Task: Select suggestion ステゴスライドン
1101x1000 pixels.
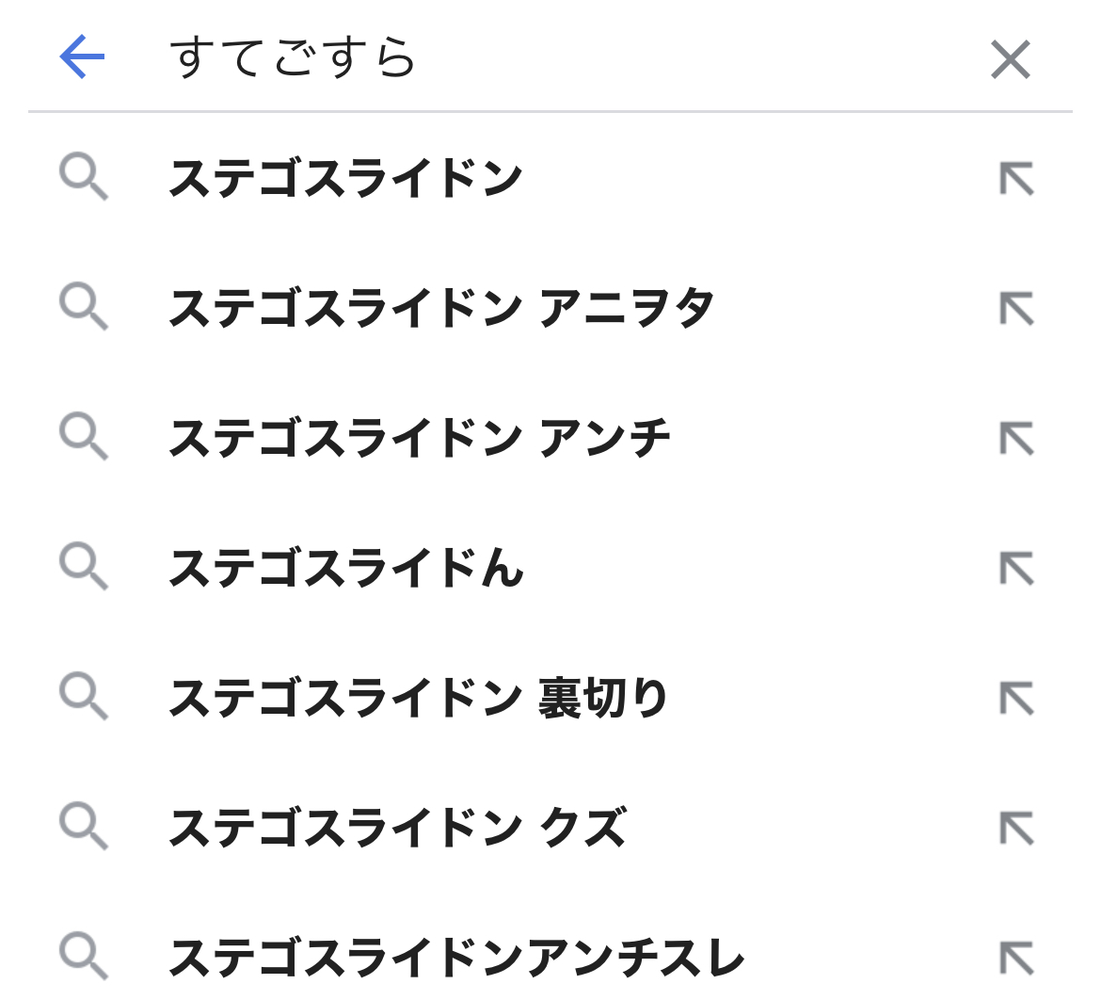Action: click(x=345, y=178)
